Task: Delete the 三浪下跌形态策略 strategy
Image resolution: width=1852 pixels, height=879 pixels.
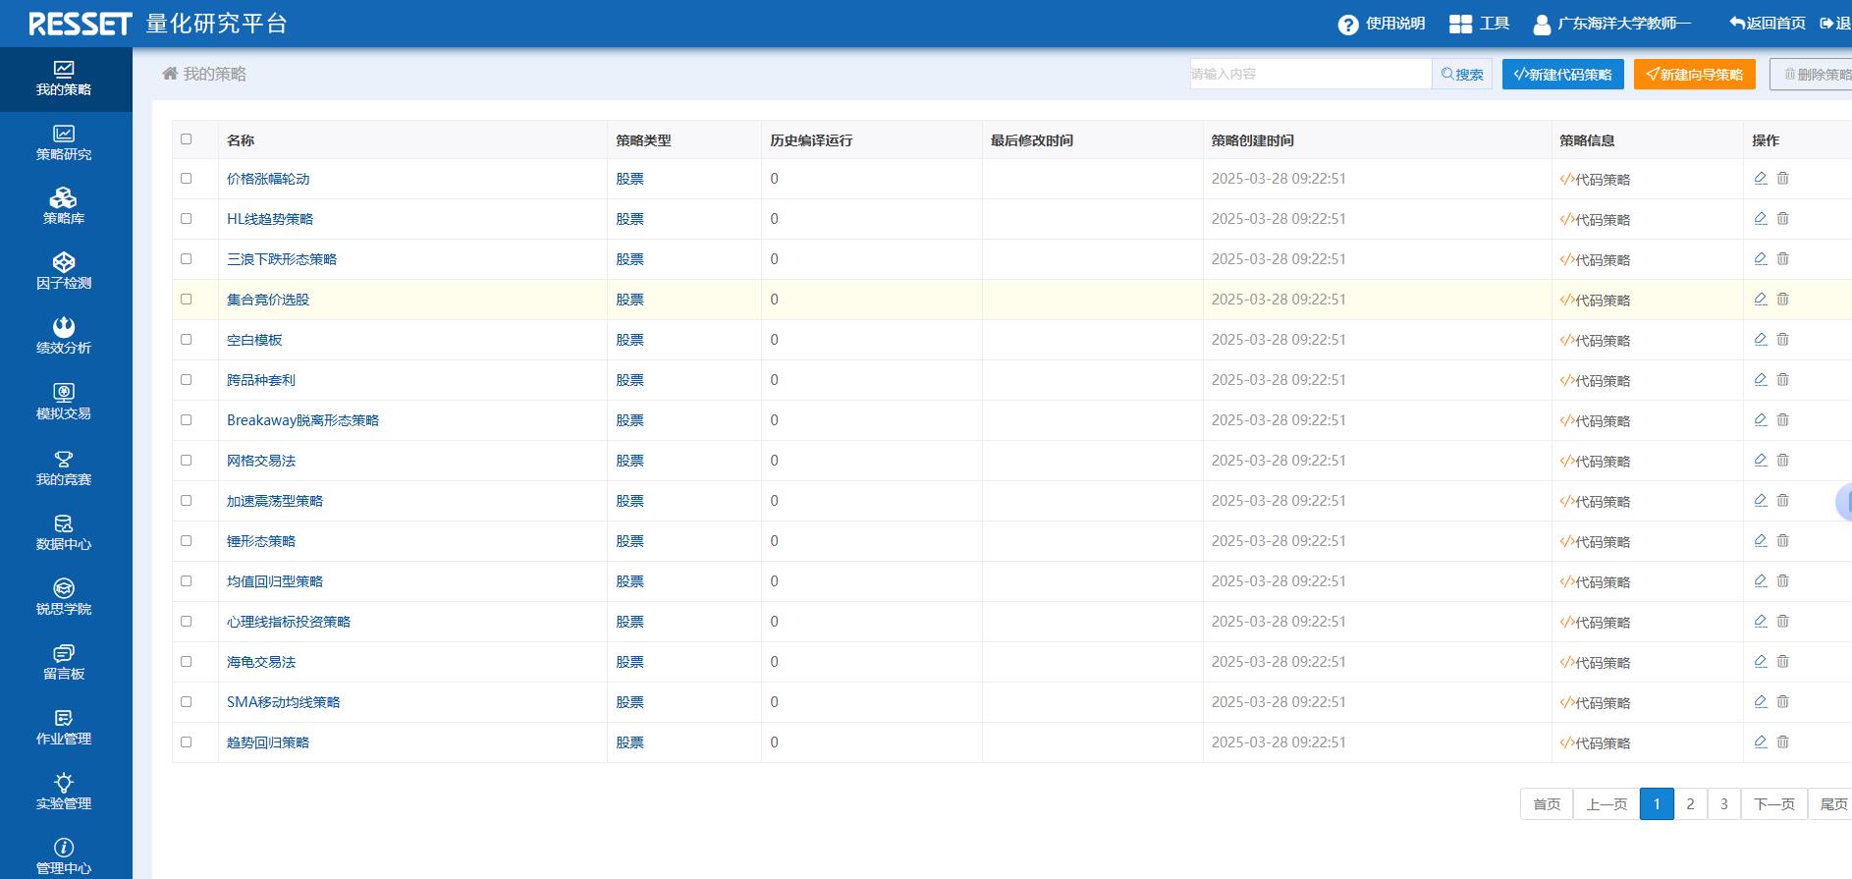Action: (x=1783, y=258)
